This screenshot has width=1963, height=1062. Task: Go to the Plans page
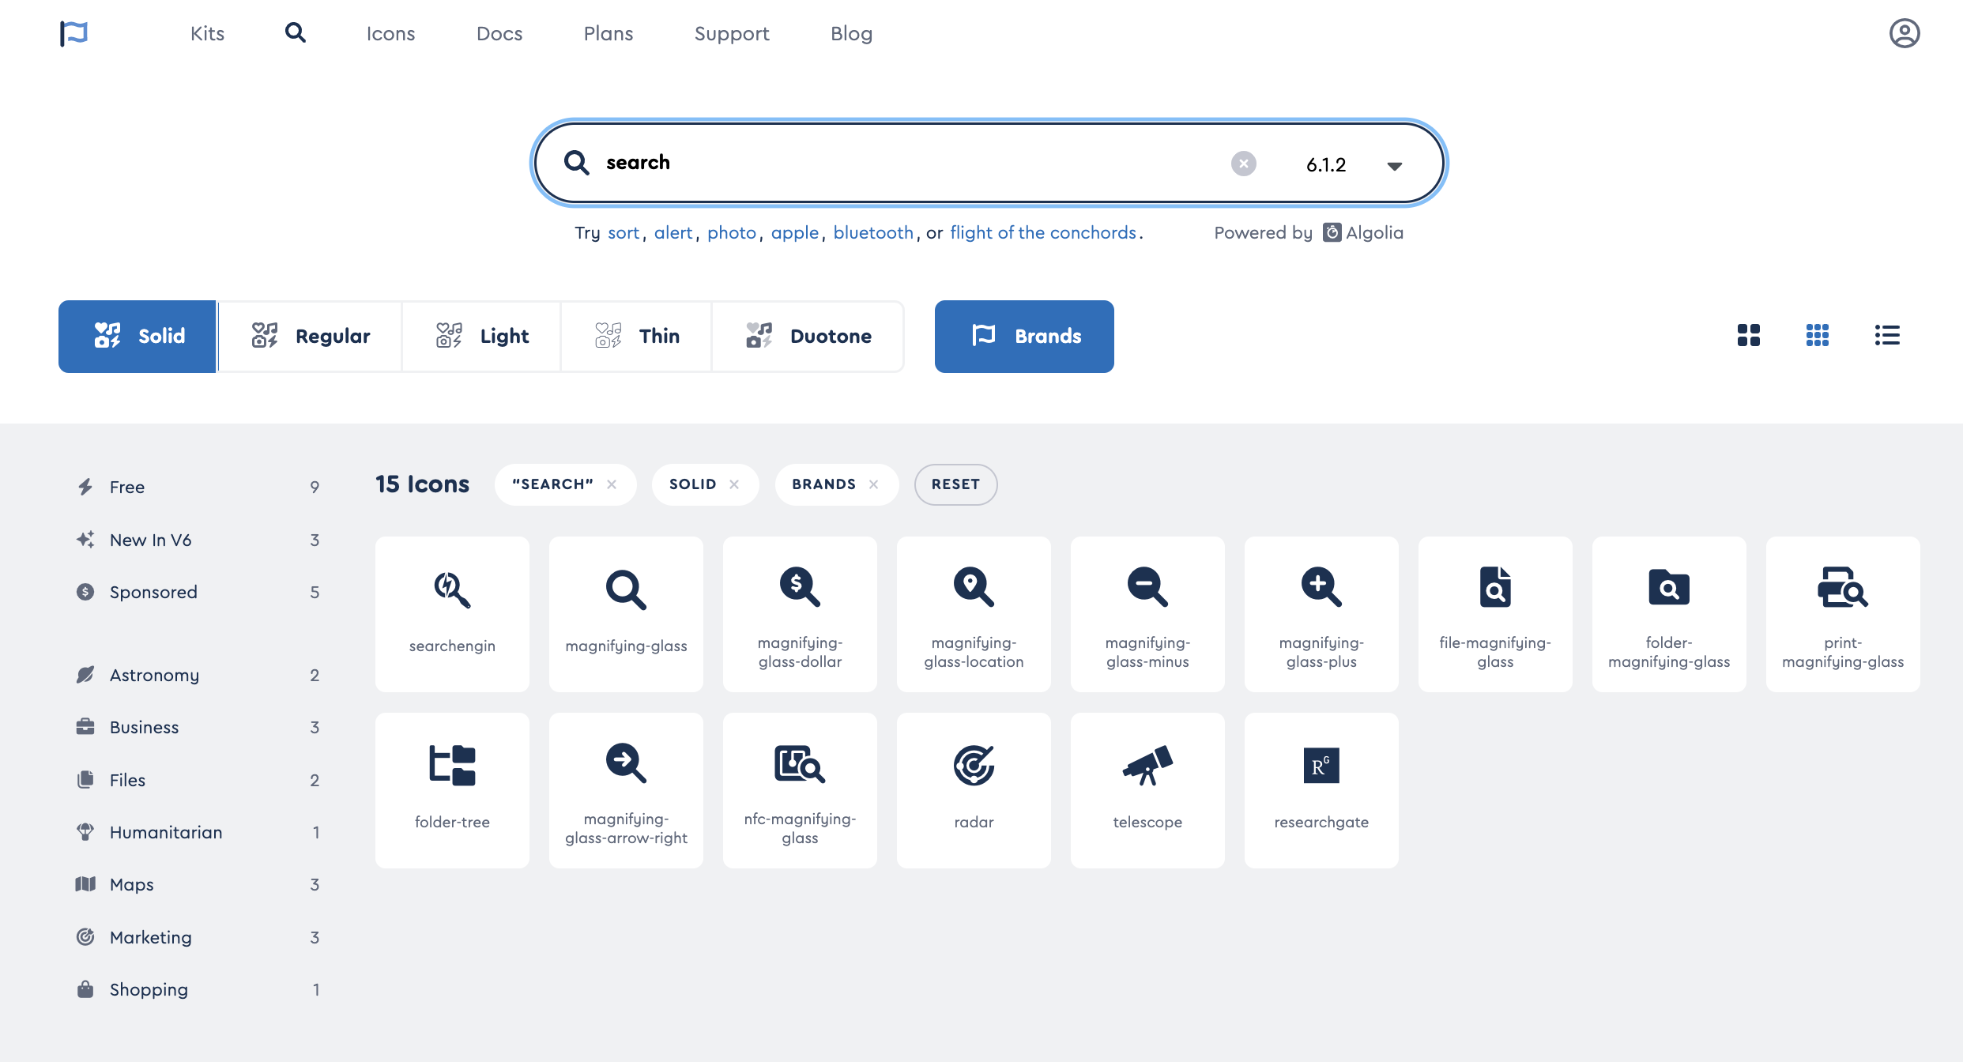608,33
